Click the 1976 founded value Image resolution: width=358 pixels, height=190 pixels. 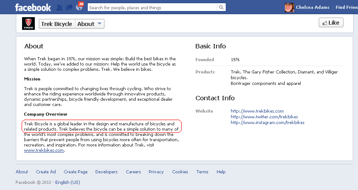235,59
